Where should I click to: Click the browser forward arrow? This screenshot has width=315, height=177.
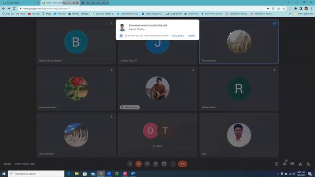point(9,8)
